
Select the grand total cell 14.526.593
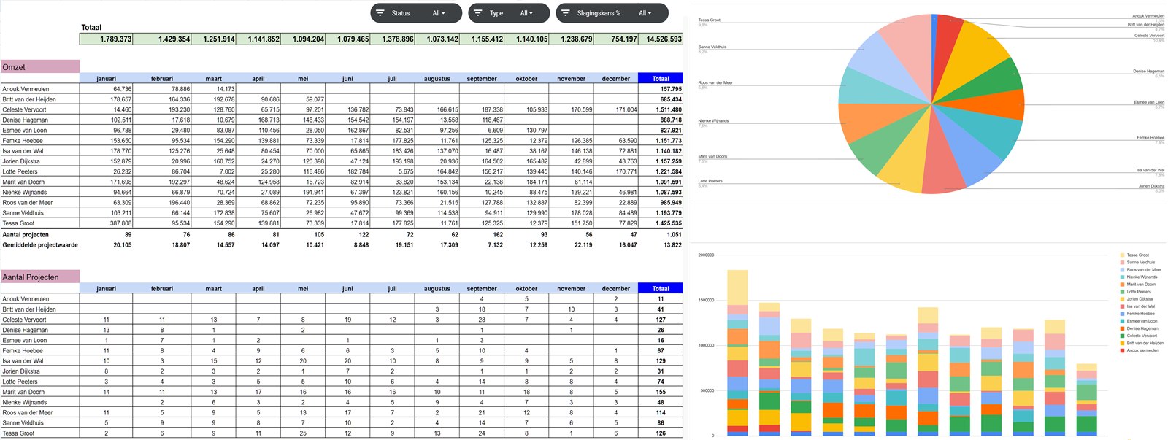pyautogui.click(x=661, y=39)
